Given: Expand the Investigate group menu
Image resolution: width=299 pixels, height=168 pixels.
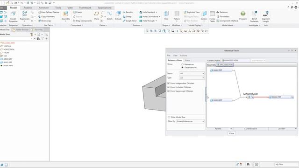Looking at the screenshot, I should click(254, 25).
